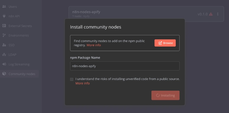Click the '1 node: Apify' text

81,16
